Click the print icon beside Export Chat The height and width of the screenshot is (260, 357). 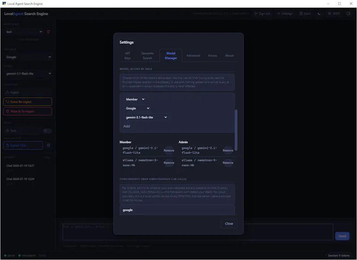[48, 145]
